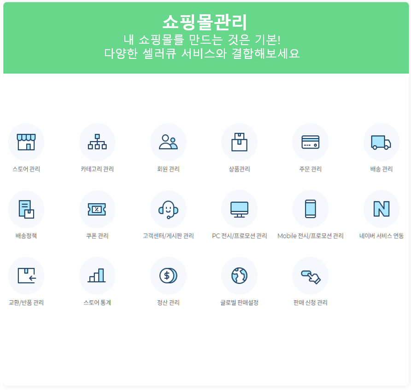Click the 스토어 통계 bar chart icon
Screen dimensions: 411x390
tap(97, 275)
